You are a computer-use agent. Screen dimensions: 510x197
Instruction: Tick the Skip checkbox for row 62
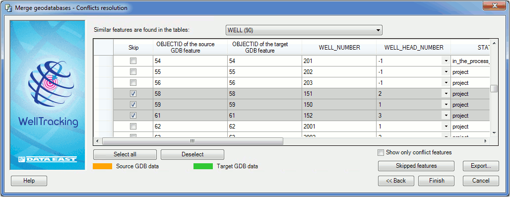[x=133, y=127]
